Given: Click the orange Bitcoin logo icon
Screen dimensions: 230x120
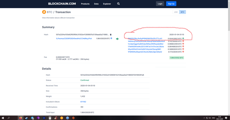Looking at the screenshot, I should pos(44,12).
